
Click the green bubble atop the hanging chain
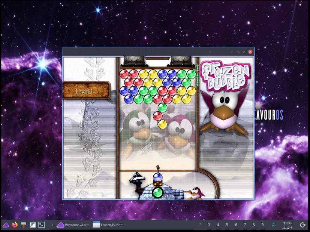(162, 108)
